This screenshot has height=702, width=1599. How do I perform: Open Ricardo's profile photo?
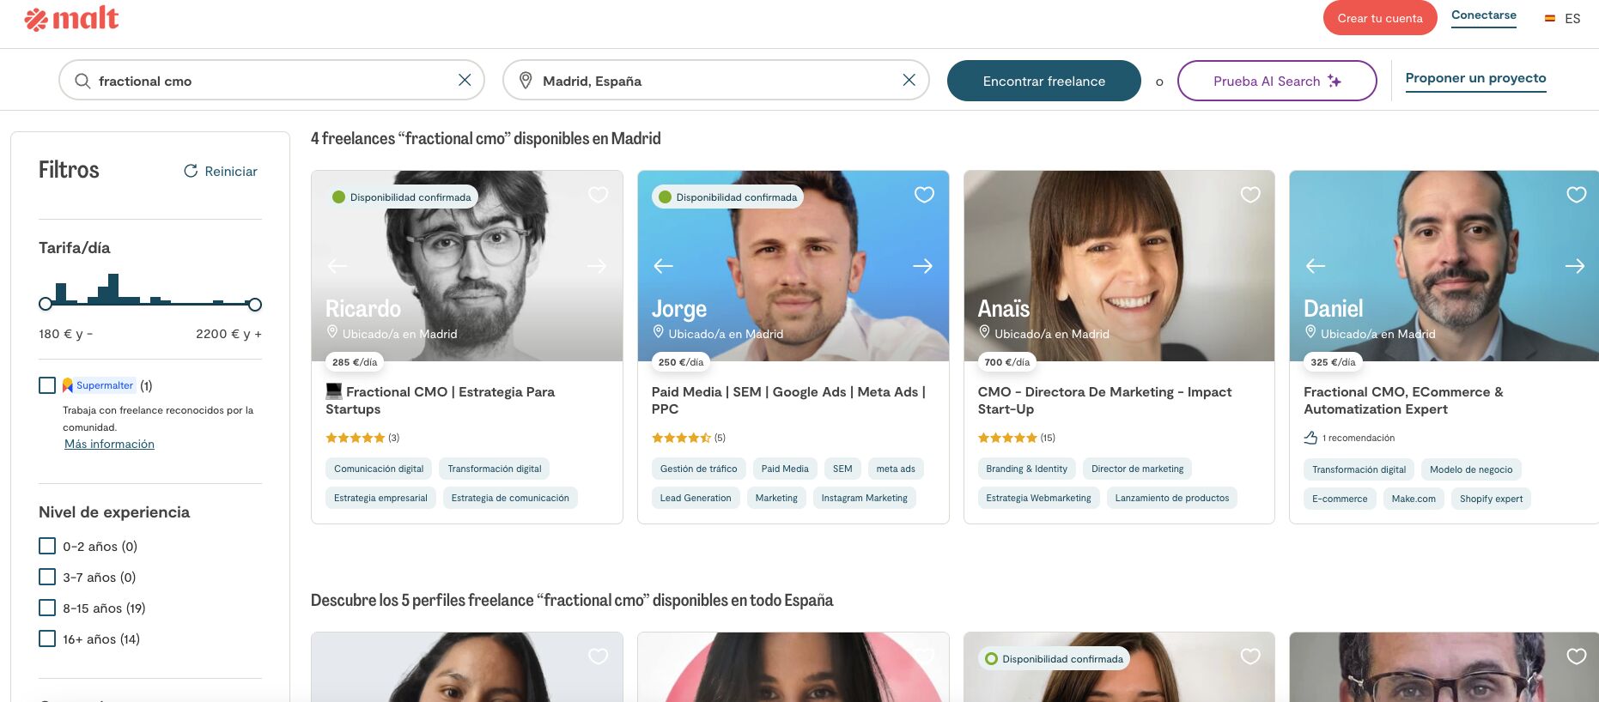pos(467,266)
